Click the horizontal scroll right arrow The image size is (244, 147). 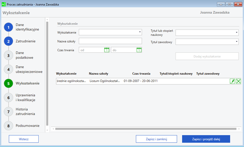pos(239,129)
